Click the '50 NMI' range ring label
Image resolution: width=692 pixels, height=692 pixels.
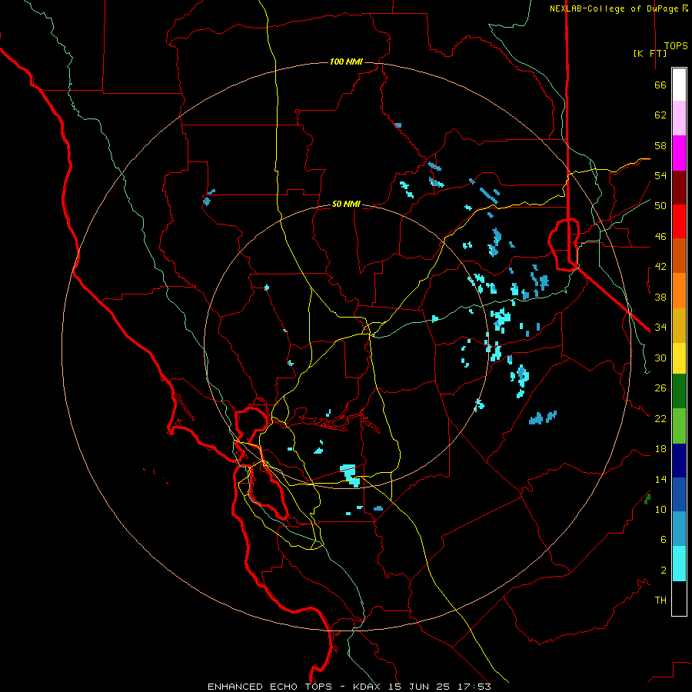[x=346, y=204]
